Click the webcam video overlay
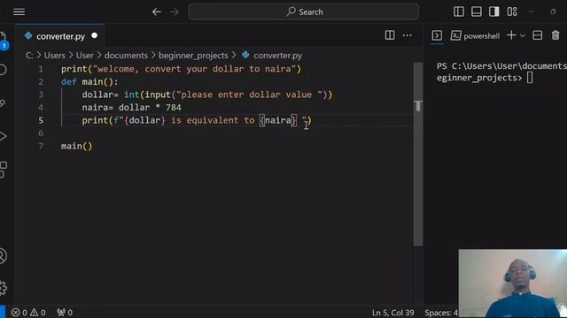Viewport: 567px width, 318px height. point(513,284)
